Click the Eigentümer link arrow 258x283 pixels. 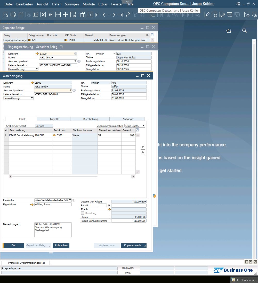(32, 205)
